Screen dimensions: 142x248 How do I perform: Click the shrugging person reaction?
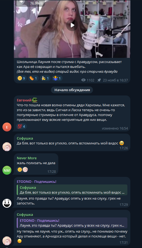[x=57, y=78]
